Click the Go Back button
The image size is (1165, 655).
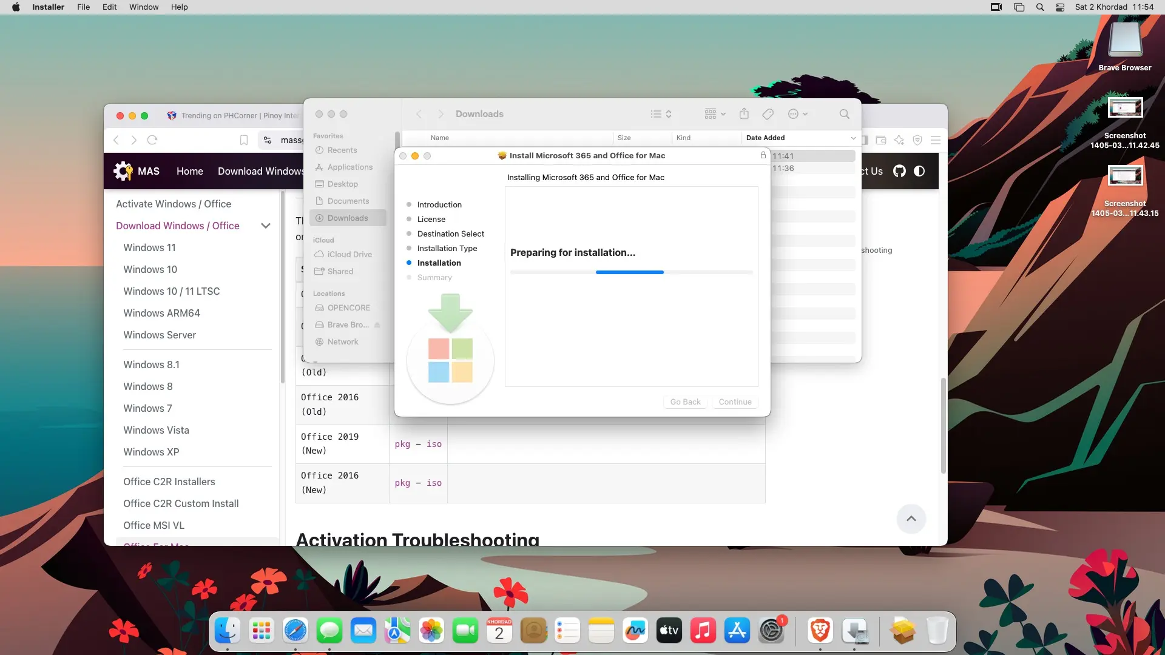click(685, 402)
